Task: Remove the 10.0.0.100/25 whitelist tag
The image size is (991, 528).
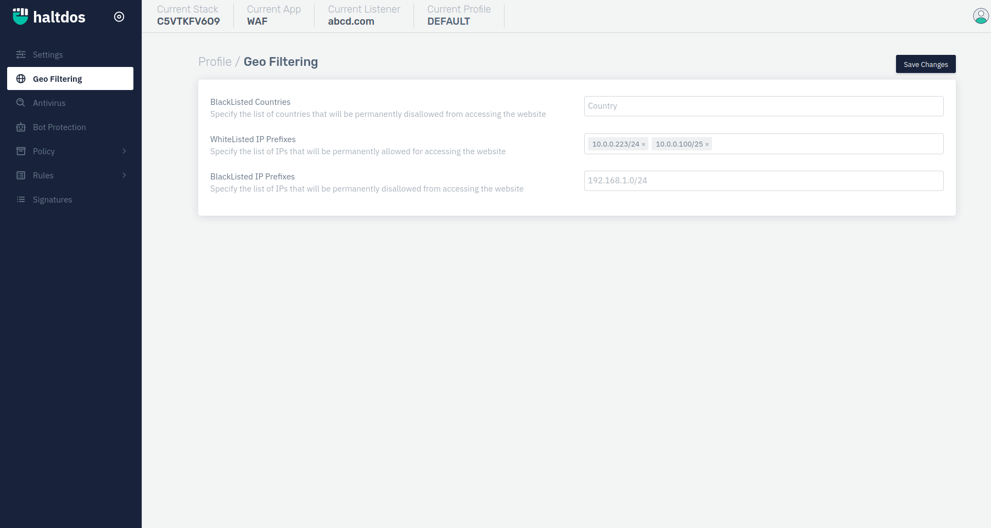Action: point(707,144)
